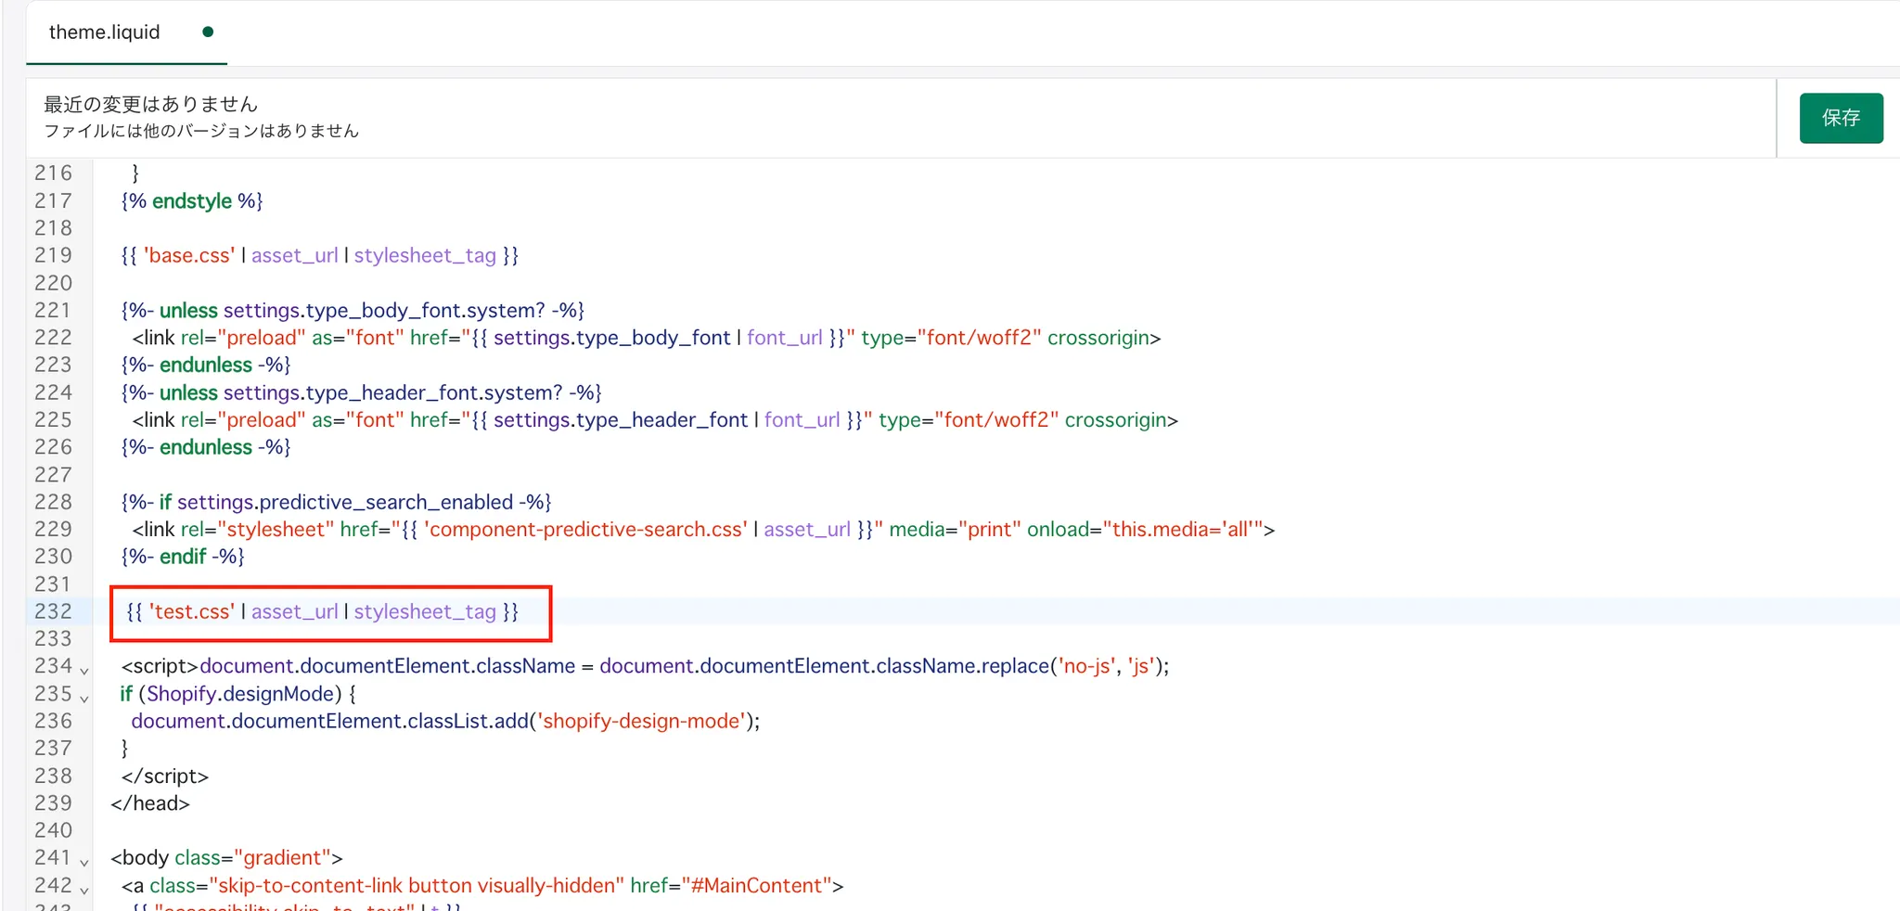1900x911 pixels.
Task: Click the 'base.css' stylesheet tag line
Action: coord(319,255)
